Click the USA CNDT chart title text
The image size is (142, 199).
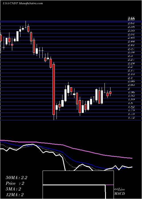tap(23, 3)
